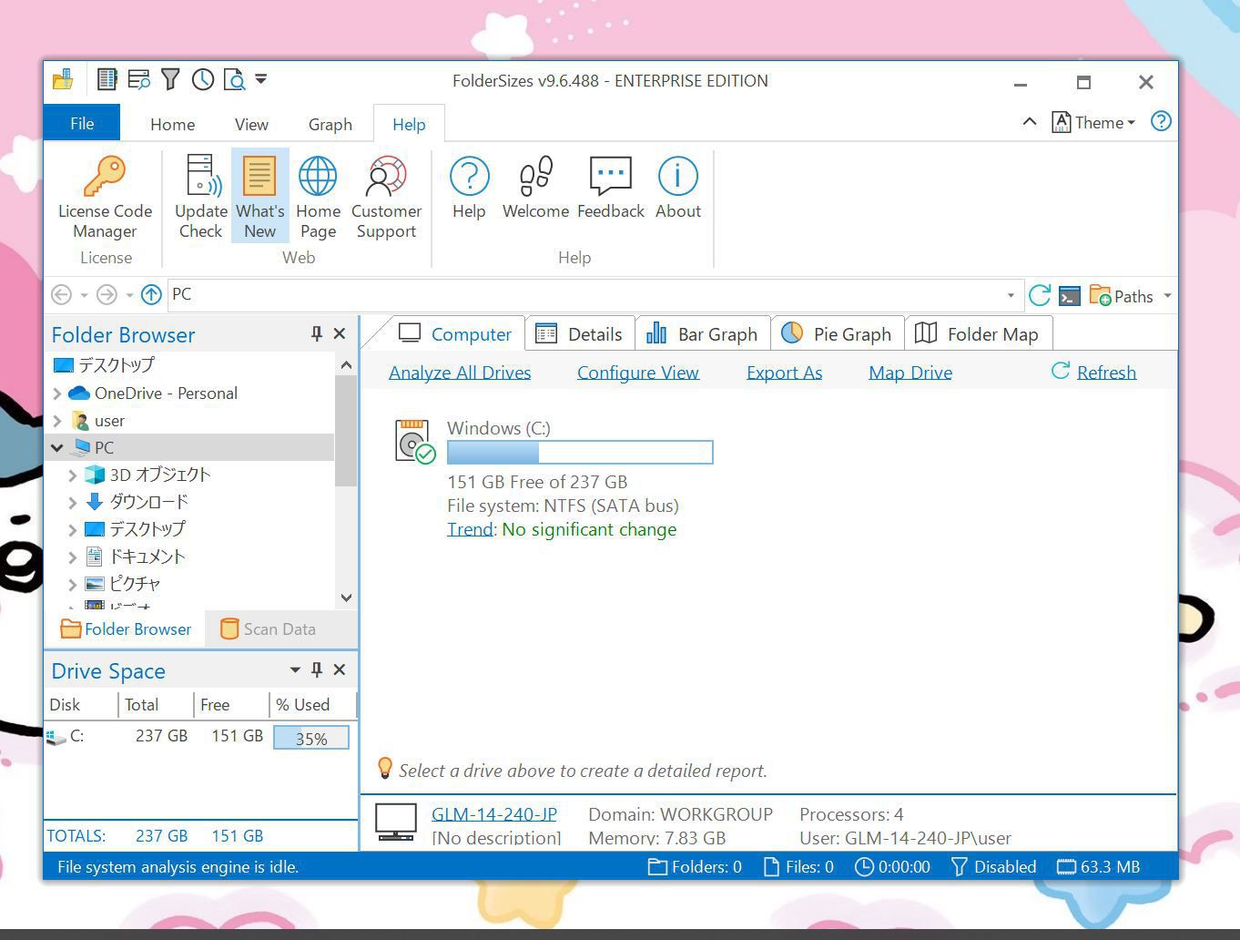Switch to the Scan Data tab
This screenshot has height=940, width=1240.
[x=269, y=629]
